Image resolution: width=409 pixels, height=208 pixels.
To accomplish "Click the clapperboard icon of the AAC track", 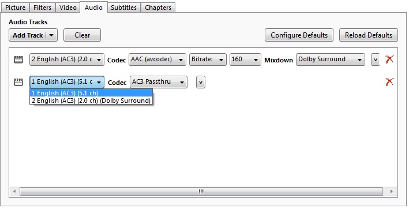I will click(x=18, y=60).
